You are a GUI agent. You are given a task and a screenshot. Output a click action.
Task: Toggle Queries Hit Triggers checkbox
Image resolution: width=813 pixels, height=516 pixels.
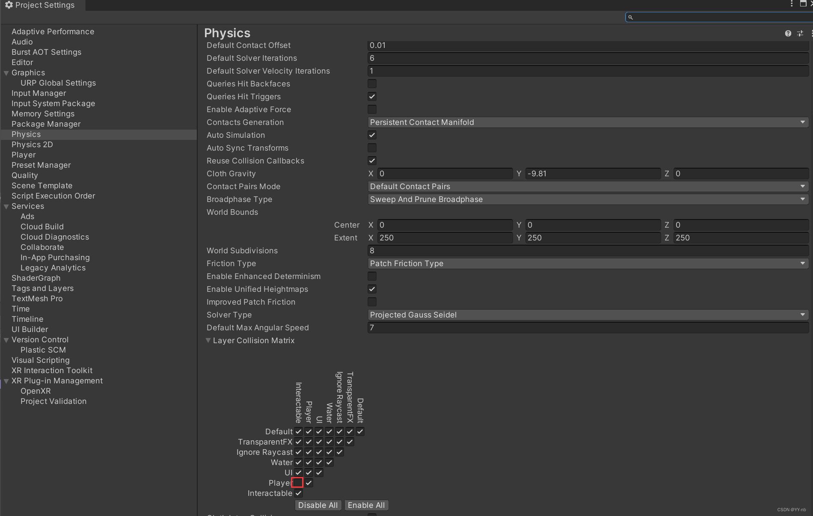(x=372, y=97)
